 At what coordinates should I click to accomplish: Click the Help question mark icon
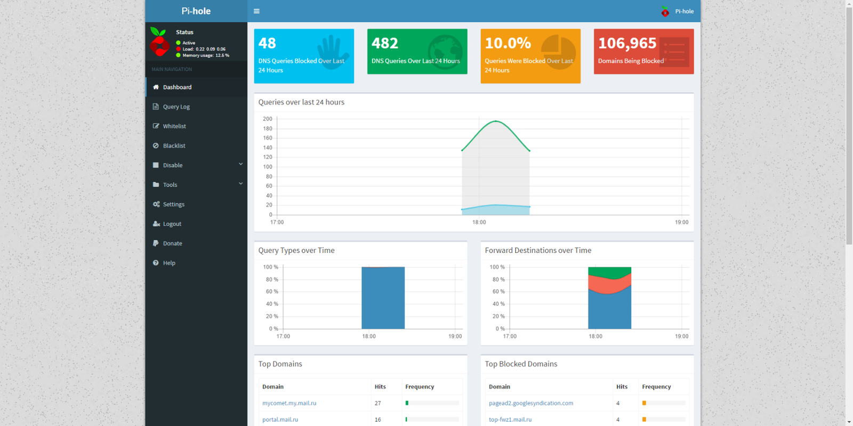point(156,263)
